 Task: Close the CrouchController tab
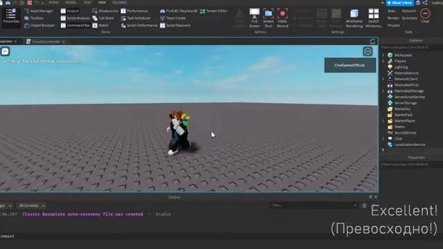pos(64,41)
